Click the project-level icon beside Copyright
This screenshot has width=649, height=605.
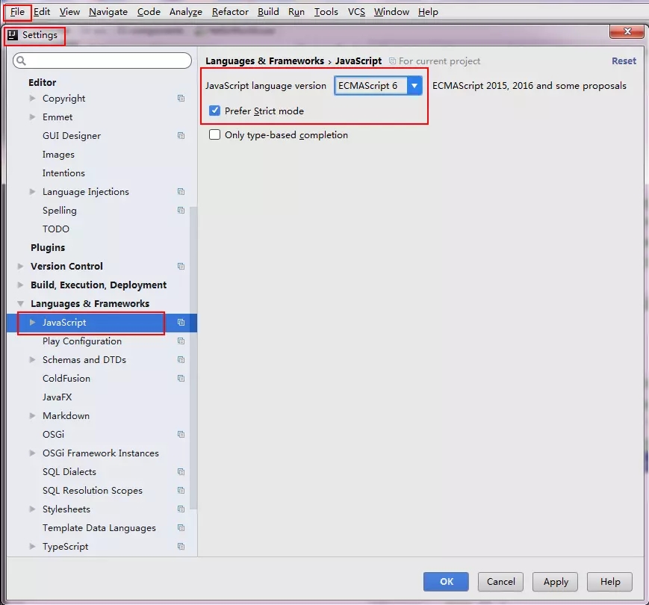click(x=181, y=98)
